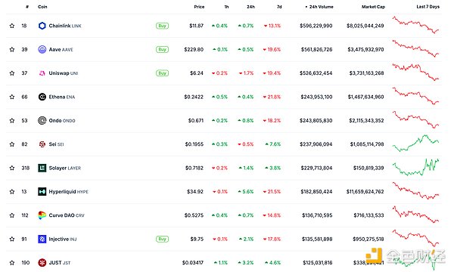Open the Uniswap unicorn logo icon
The image size is (454, 272).
(x=42, y=73)
